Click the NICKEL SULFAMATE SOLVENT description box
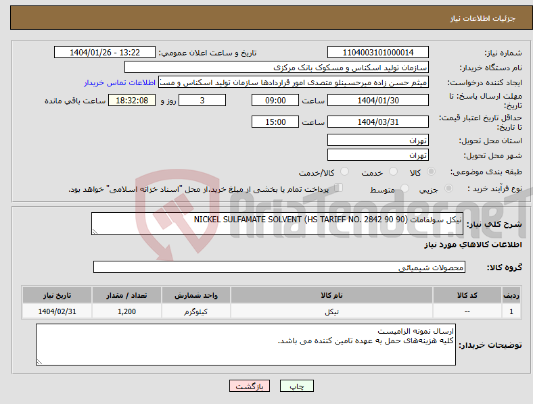 tap(277, 224)
